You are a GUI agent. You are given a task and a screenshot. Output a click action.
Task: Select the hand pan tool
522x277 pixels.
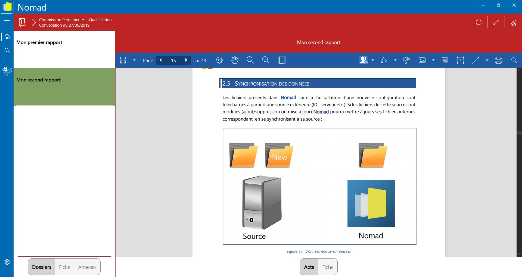point(235,60)
